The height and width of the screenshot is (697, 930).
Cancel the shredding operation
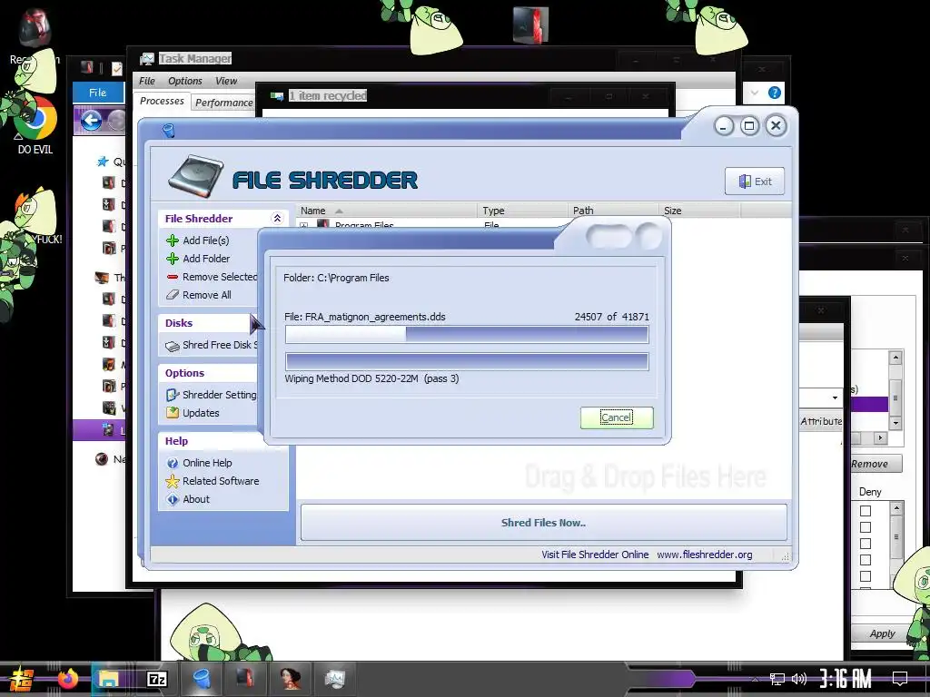click(617, 417)
